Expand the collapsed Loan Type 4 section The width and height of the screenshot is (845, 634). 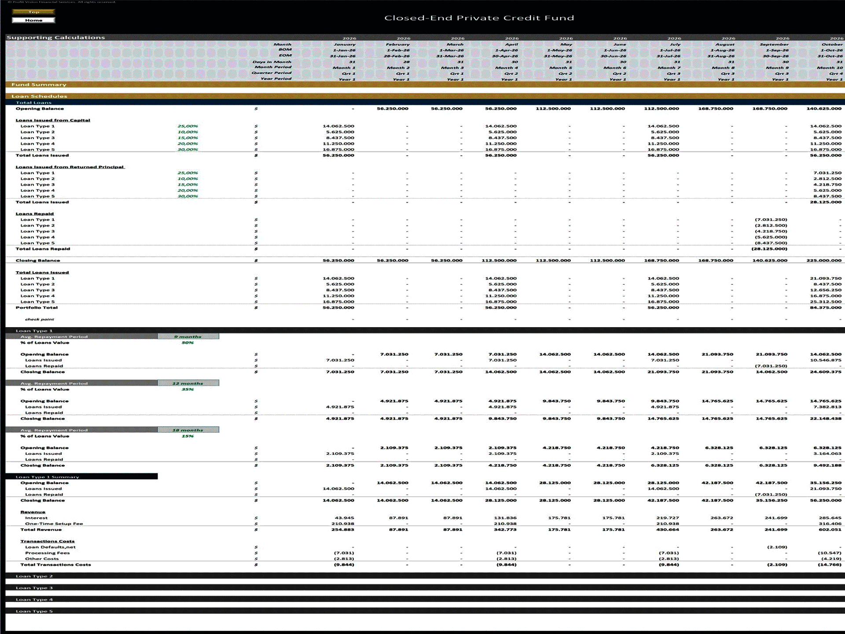coord(34,599)
